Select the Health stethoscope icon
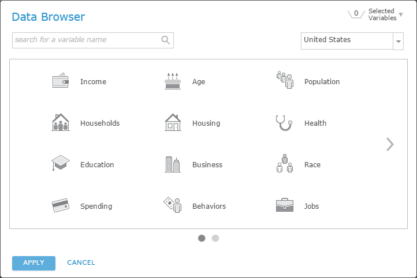Viewport: 417px width, 278px height. coord(285,122)
